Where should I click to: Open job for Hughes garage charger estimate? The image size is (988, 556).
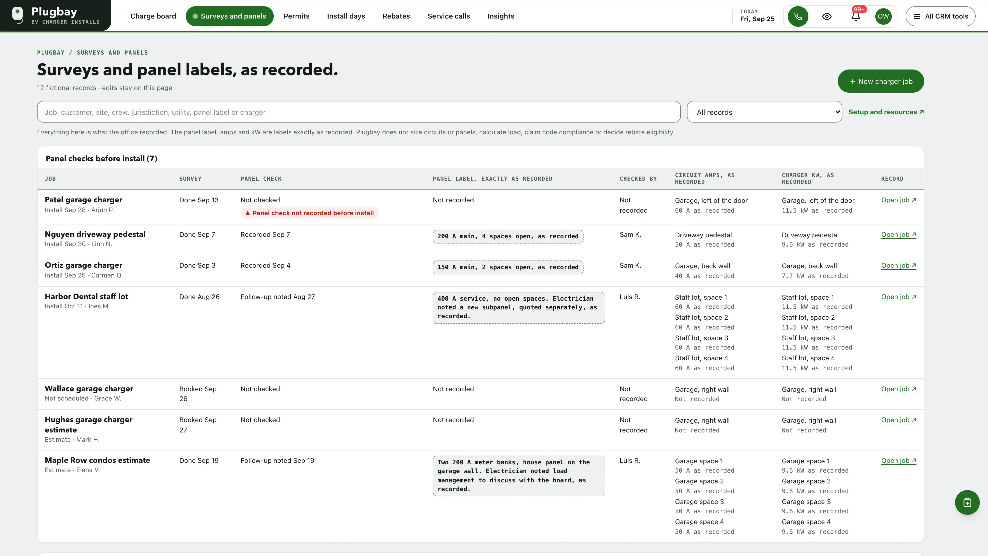tap(898, 420)
